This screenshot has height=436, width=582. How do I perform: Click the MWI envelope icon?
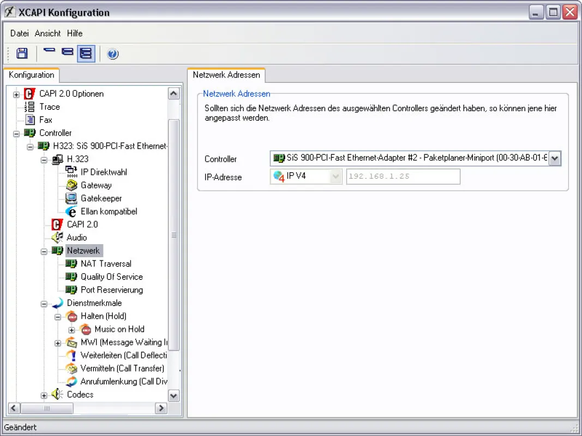pyautogui.click(x=71, y=342)
